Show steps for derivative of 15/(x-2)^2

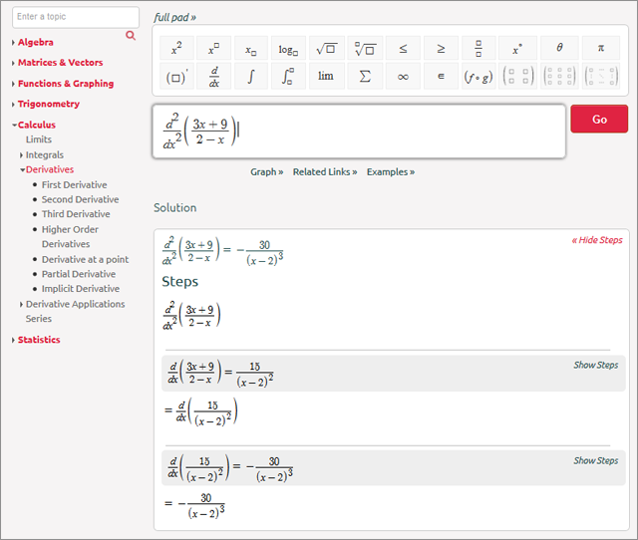pos(596,460)
